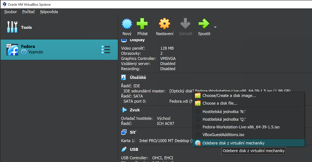Open Nastavení with the orange gear icon
This screenshot has width=312, height=162.
pos(164,24)
